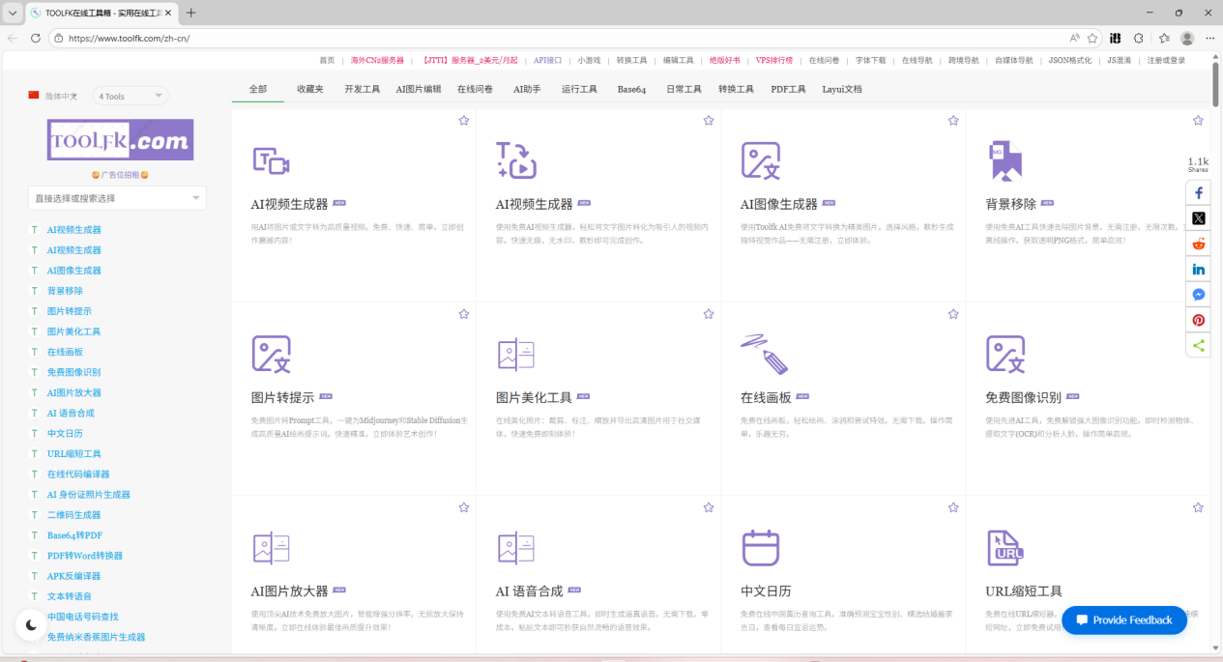Image resolution: width=1223 pixels, height=662 pixels.
Task: Click the page vertical scrollbar
Action: point(1215,85)
